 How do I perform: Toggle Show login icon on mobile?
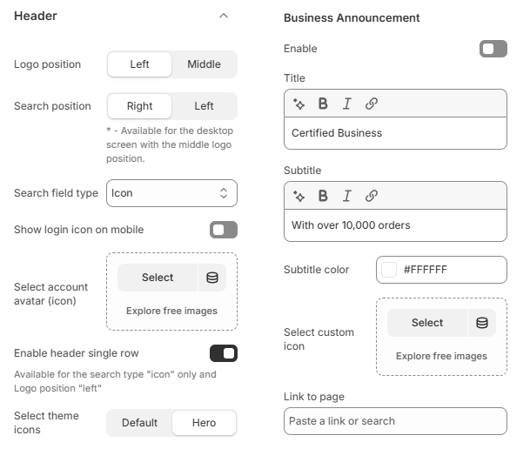(x=224, y=230)
